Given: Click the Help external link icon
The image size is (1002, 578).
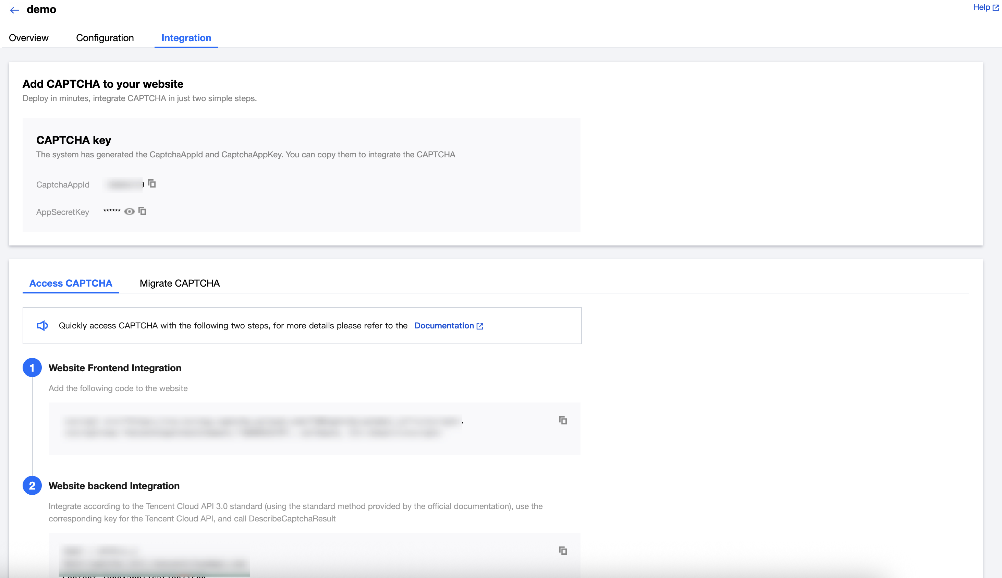Looking at the screenshot, I should click(995, 8).
